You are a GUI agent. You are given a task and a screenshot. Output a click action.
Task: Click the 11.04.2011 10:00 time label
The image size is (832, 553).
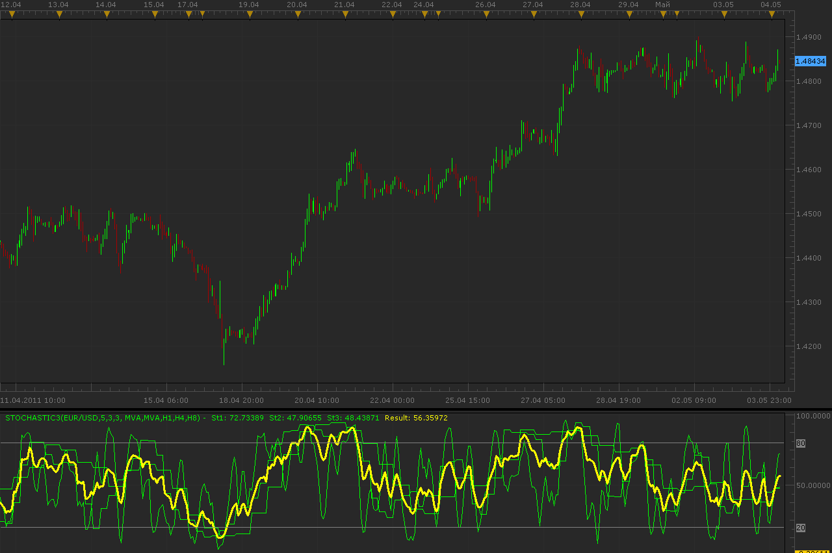[x=33, y=400]
